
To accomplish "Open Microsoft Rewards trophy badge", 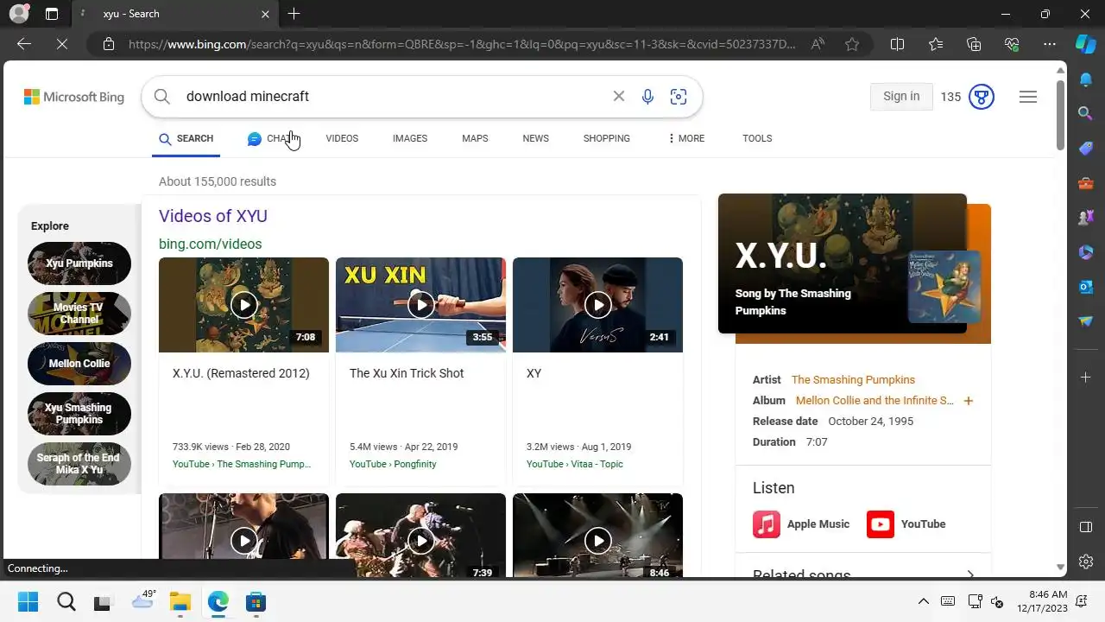I will (x=982, y=97).
